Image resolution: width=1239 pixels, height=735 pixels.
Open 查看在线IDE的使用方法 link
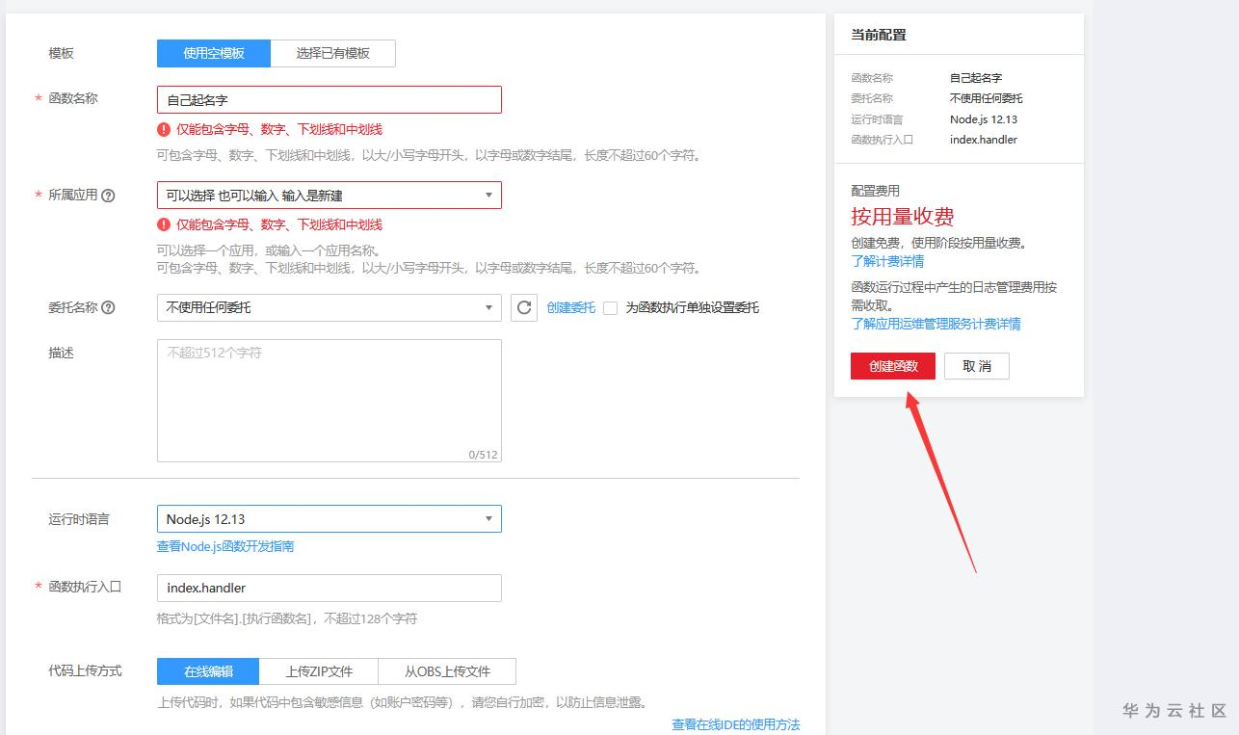[737, 723]
